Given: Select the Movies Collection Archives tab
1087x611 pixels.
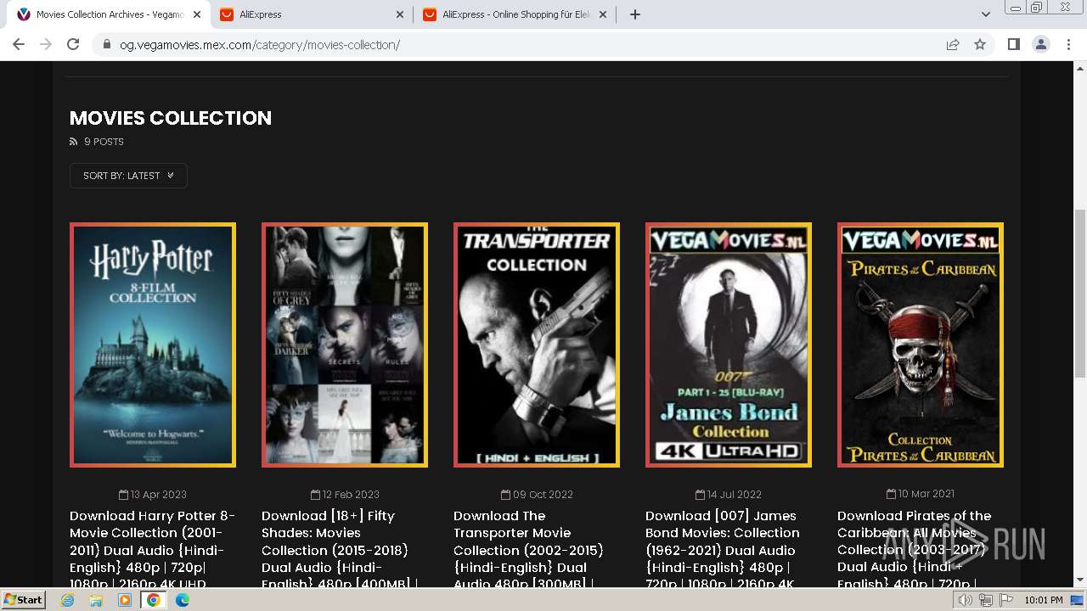Looking at the screenshot, I should [109, 14].
